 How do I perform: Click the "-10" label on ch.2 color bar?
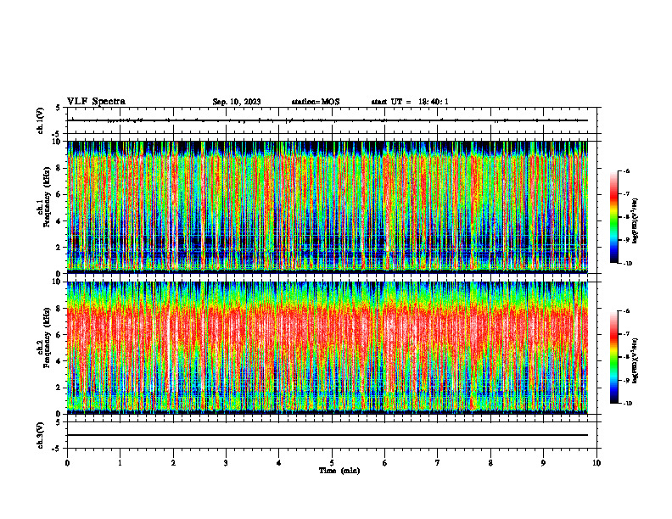[627, 404]
